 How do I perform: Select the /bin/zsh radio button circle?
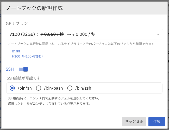70,88
